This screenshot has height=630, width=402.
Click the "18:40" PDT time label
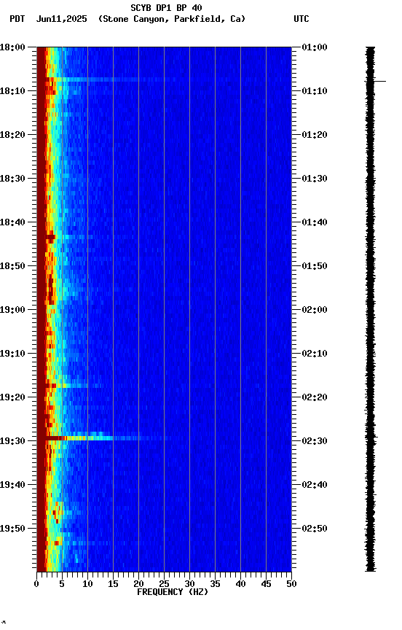[12, 222]
